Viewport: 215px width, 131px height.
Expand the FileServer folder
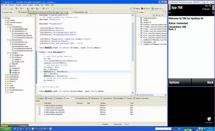click(x=6, y=81)
